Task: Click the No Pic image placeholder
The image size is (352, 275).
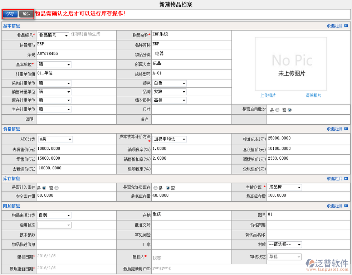Action: pyautogui.click(x=291, y=64)
